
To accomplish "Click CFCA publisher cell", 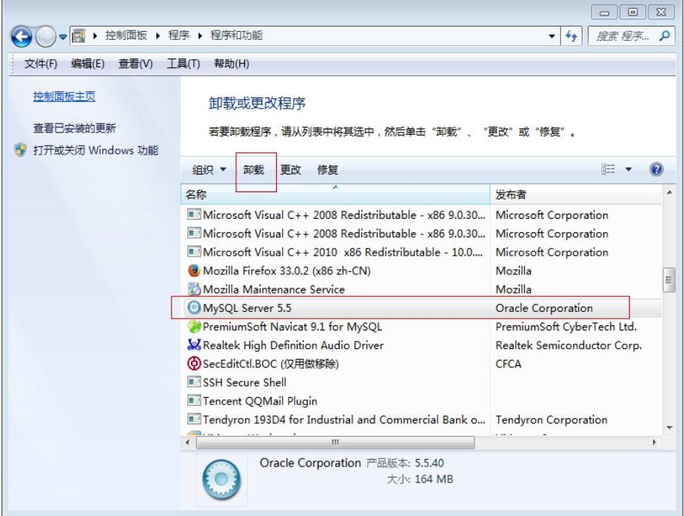I will pyautogui.click(x=509, y=364).
